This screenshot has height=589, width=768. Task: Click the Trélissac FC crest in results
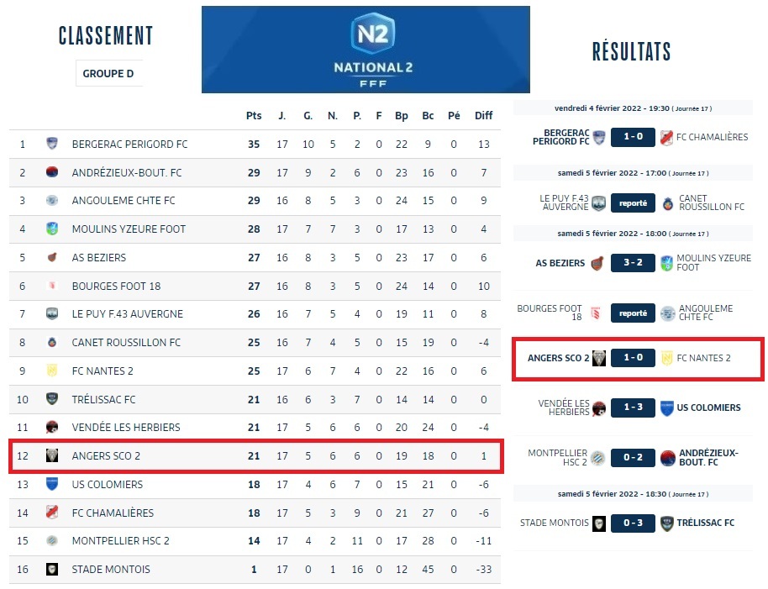[667, 523]
